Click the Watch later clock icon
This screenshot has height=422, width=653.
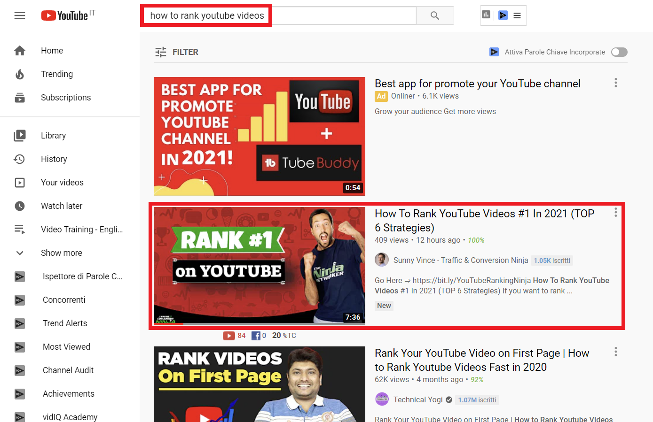pyautogui.click(x=20, y=206)
